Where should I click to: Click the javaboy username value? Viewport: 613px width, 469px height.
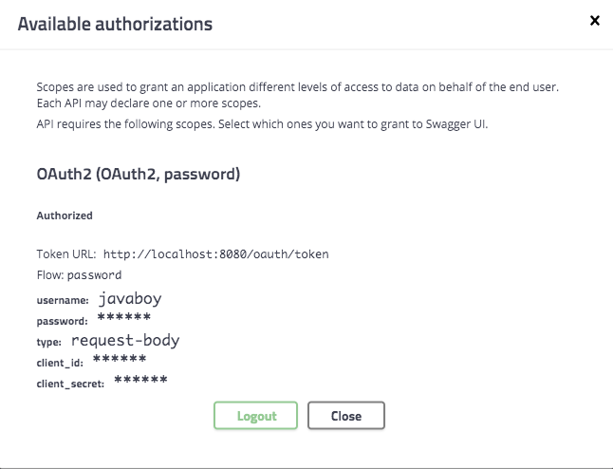pyautogui.click(x=130, y=299)
